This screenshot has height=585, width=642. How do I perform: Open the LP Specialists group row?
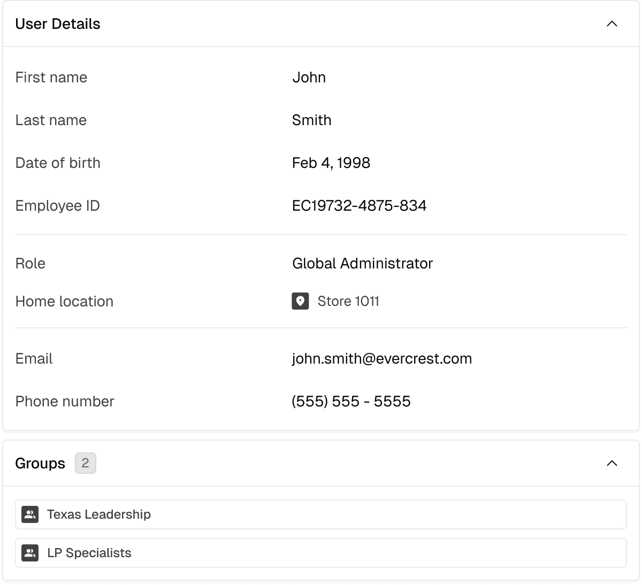click(321, 553)
